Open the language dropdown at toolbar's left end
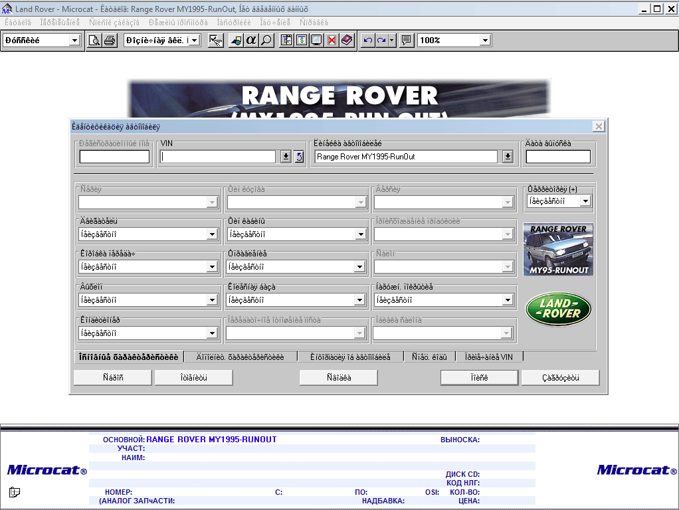Image resolution: width=679 pixels, height=510 pixels. tap(74, 41)
